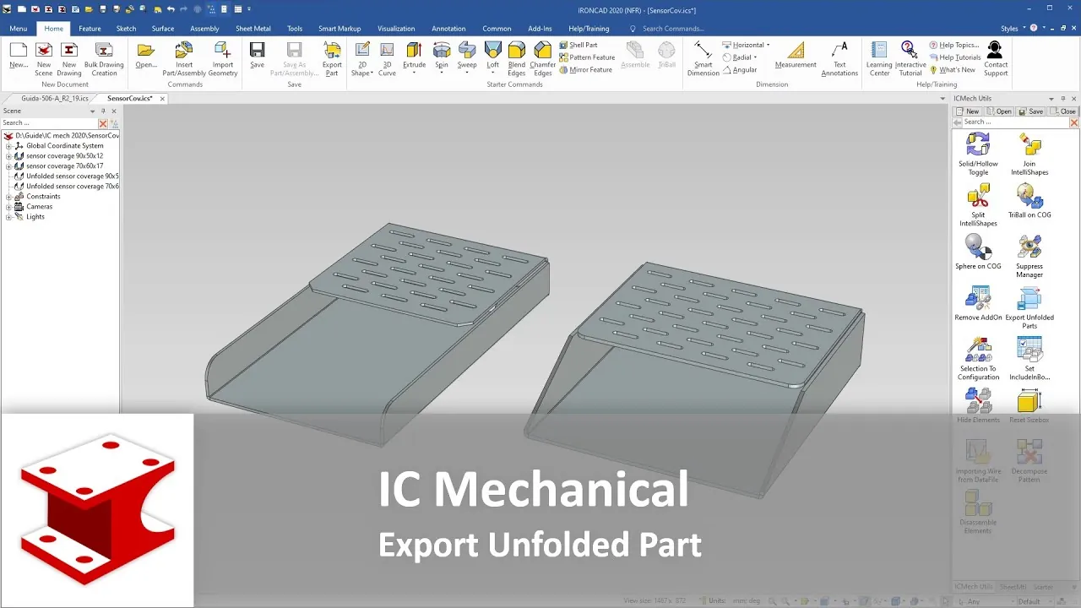Image resolution: width=1081 pixels, height=608 pixels.
Task: Switch to Guida-506-A_R2_19.ics document tab
Action: (55, 99)
